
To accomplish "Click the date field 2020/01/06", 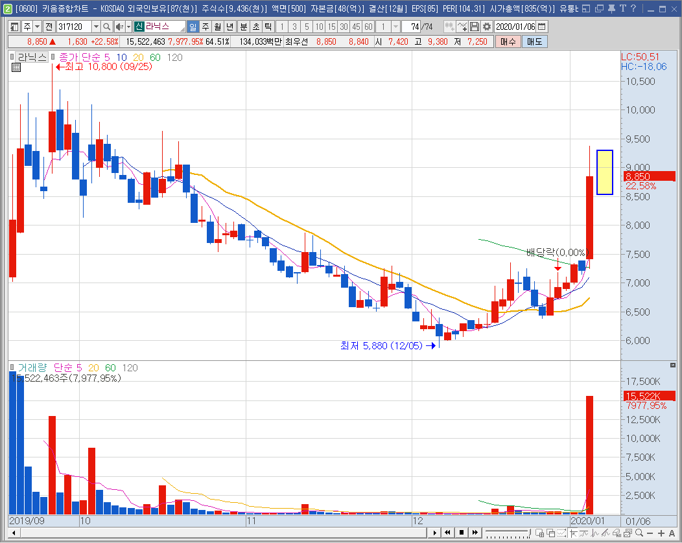I will 516,27.
